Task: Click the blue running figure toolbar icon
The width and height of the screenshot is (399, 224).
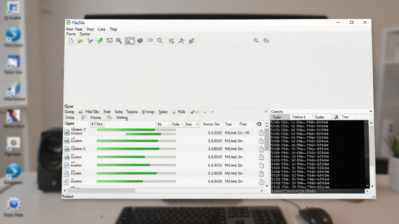Action: click(x=181, y=40)
